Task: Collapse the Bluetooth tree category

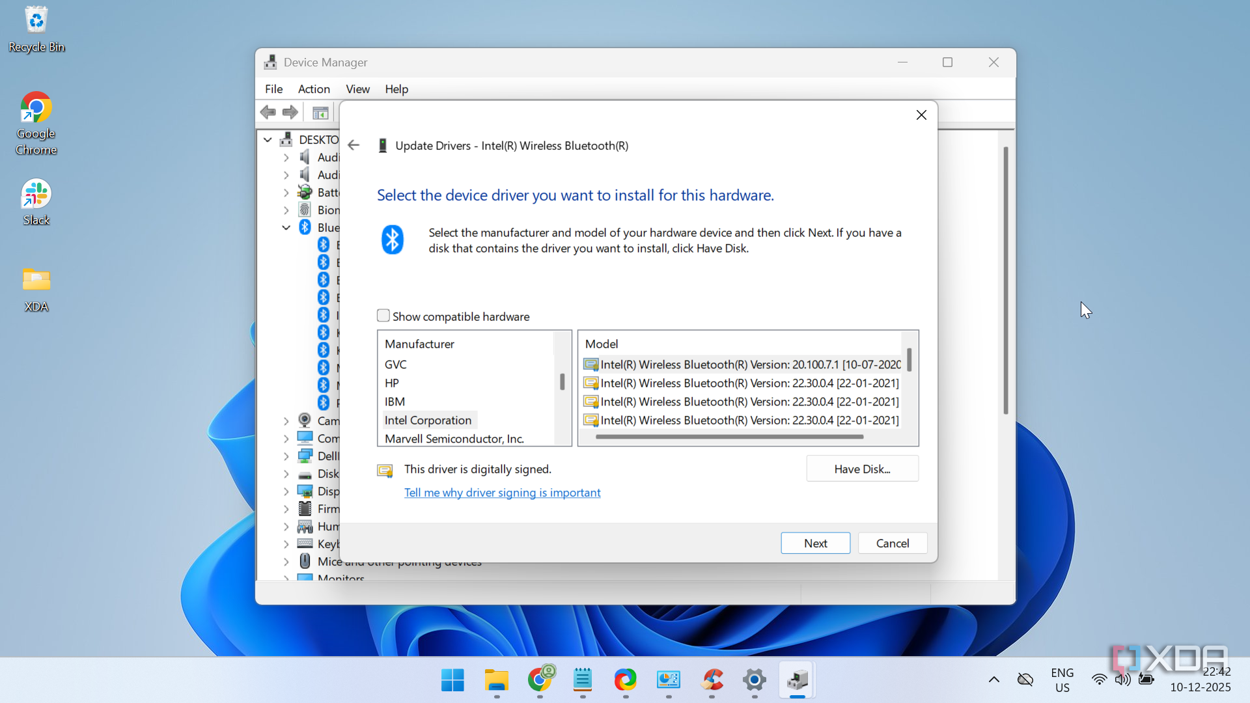Action: 286,227
